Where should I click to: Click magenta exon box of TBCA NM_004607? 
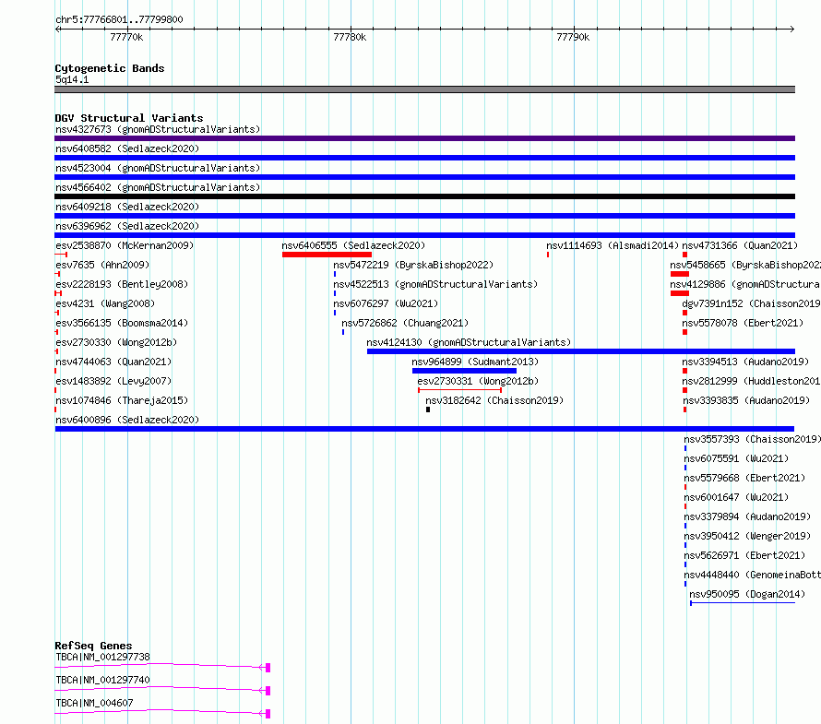point(268,714)
